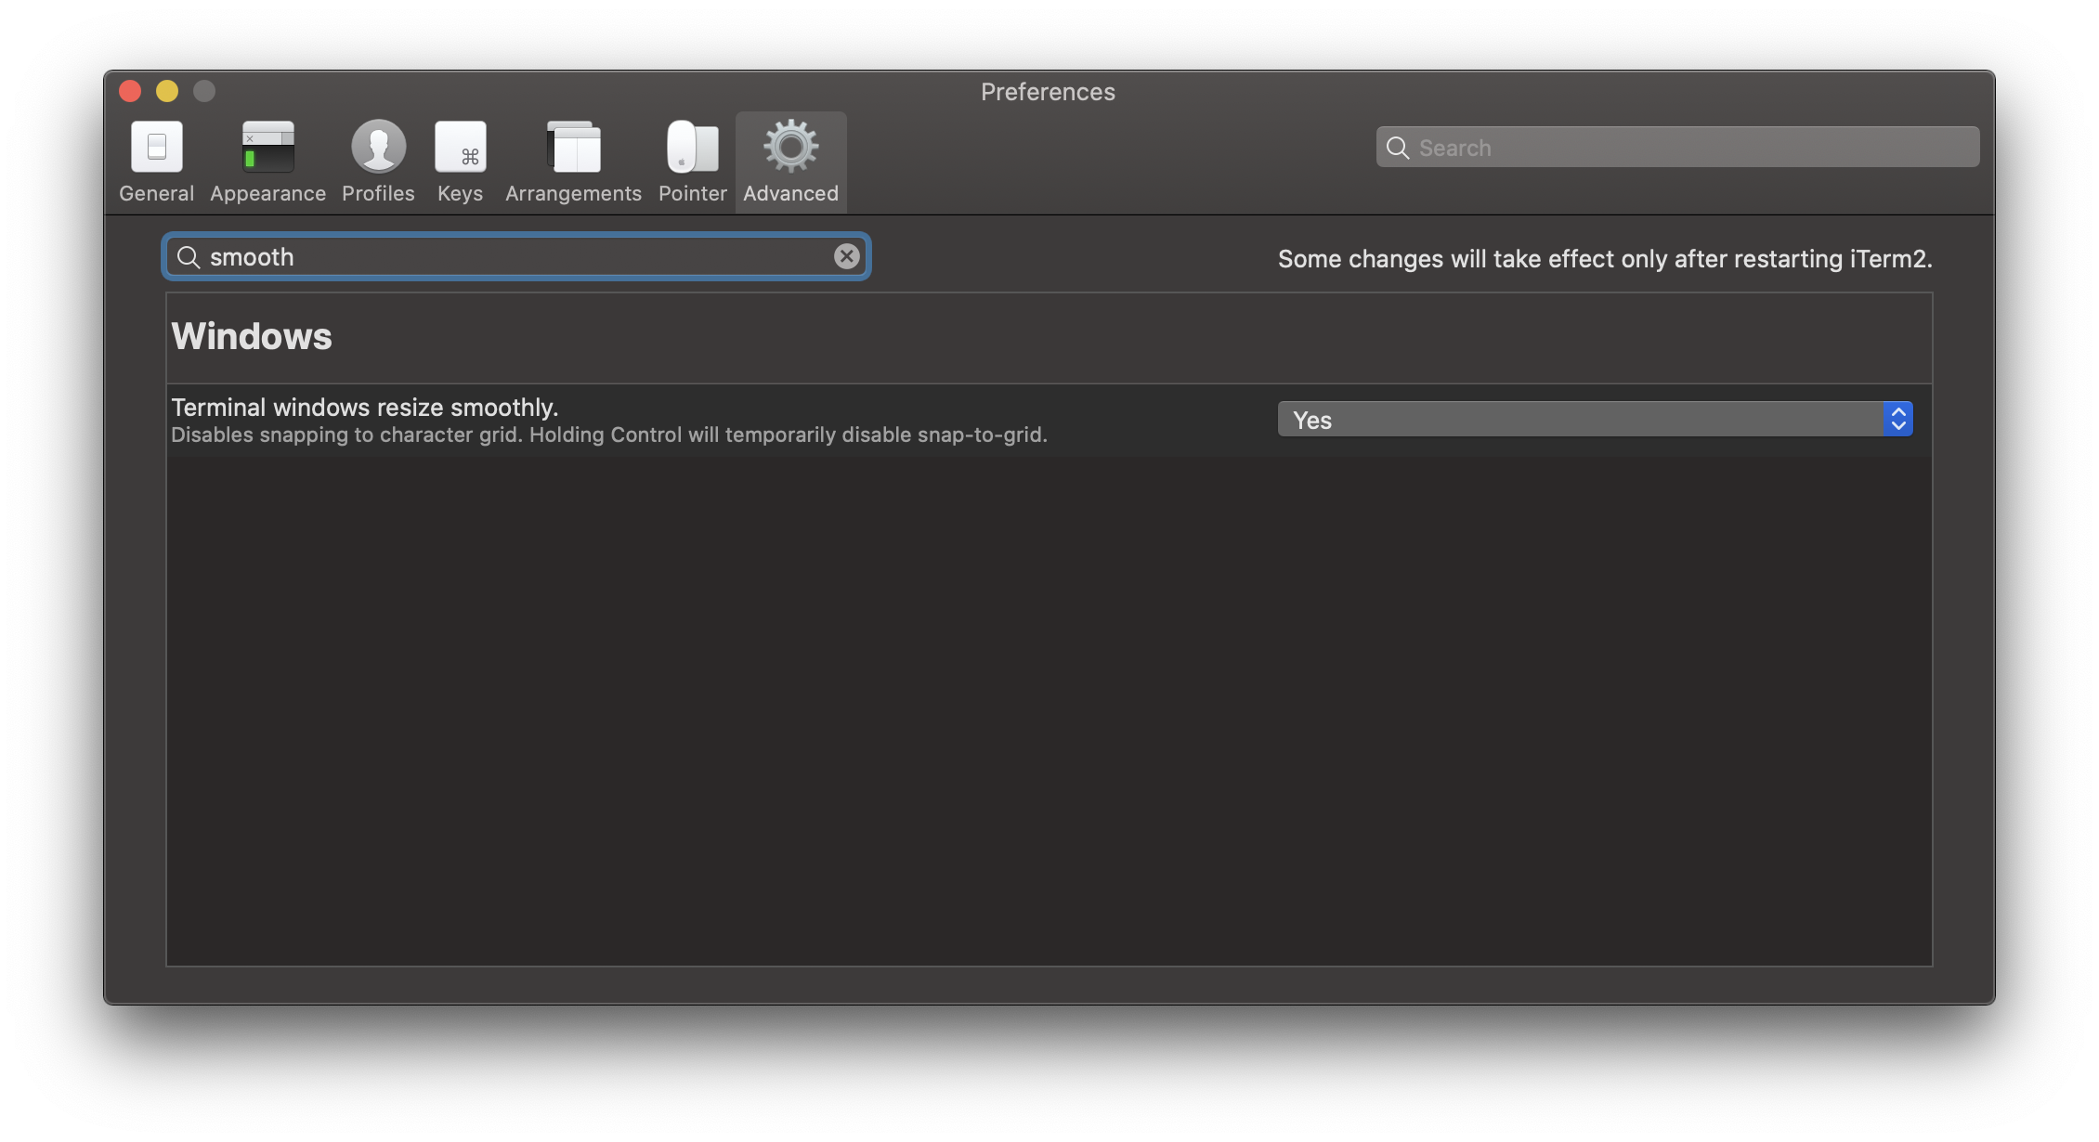Click the 'Disables snapping to character grid' description
The width and height of the screenshot is (2099, 1142).
coord(609,435)
